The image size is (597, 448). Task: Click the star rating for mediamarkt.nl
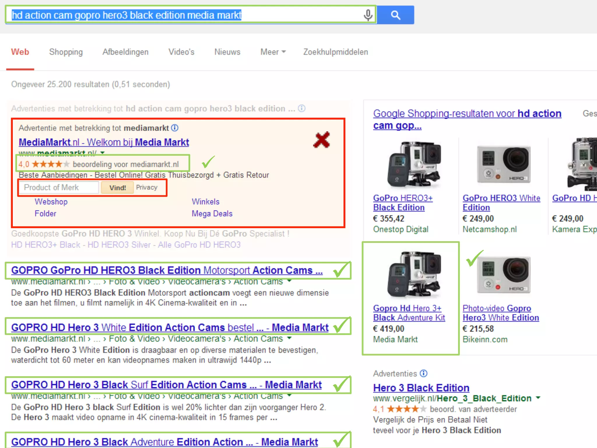point(51,164)
